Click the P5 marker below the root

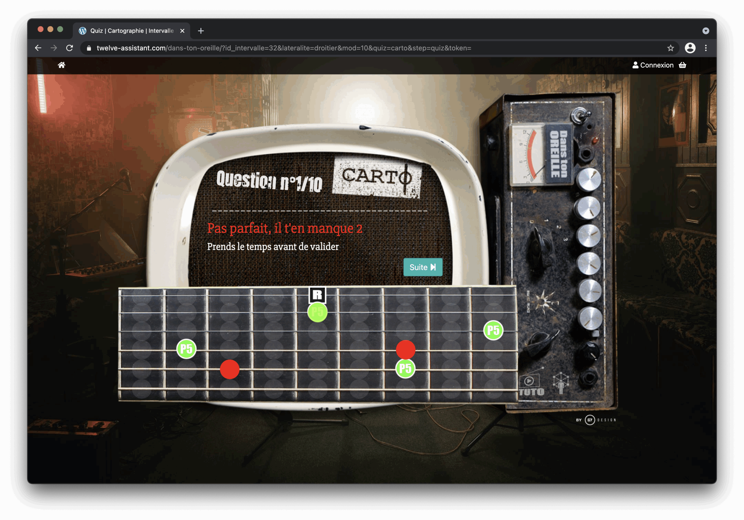point(317,312)
